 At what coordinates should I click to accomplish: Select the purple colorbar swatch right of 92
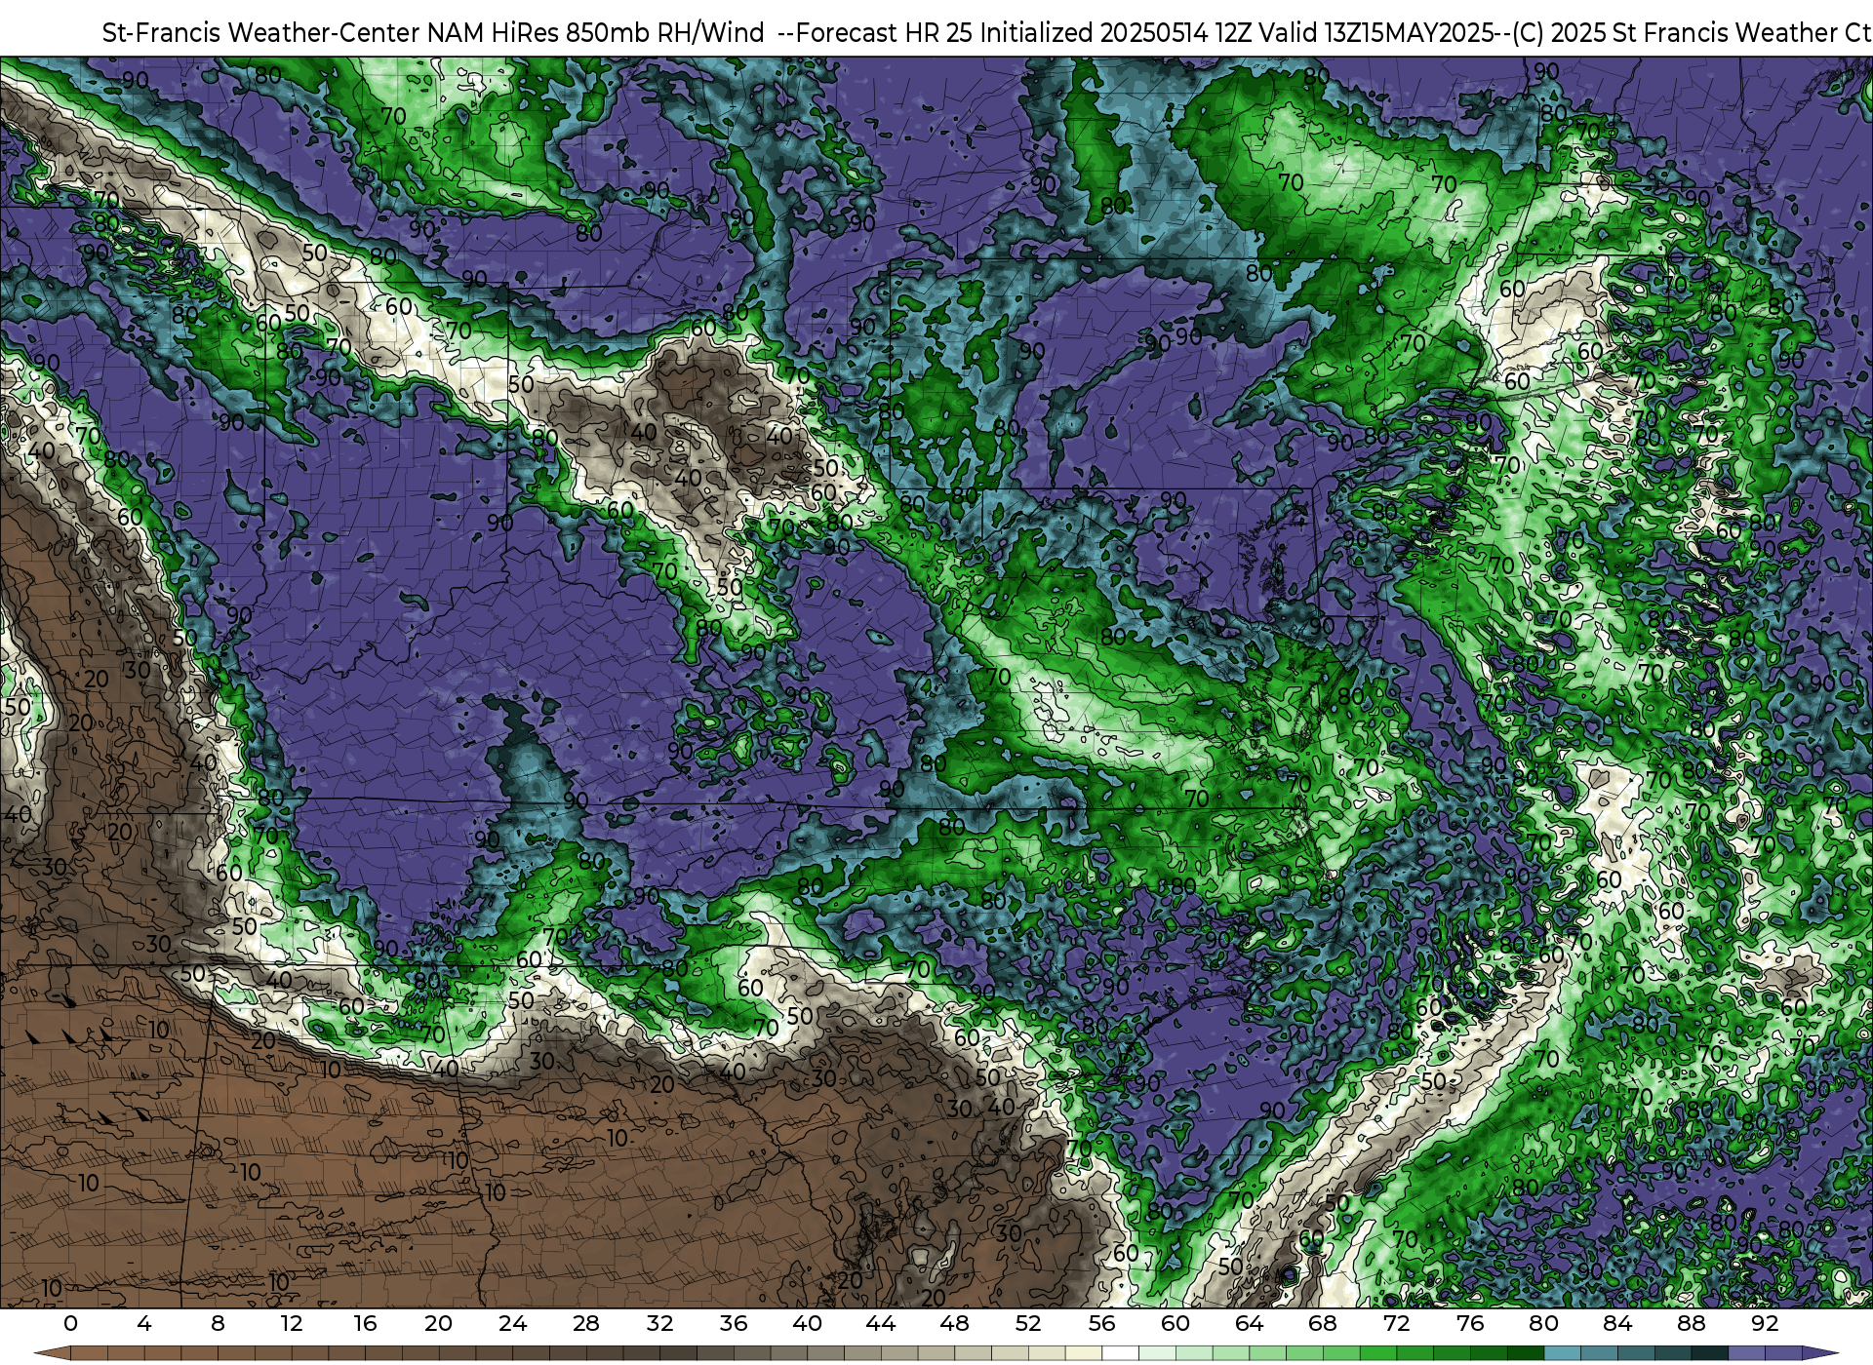coord(1783,1354)
